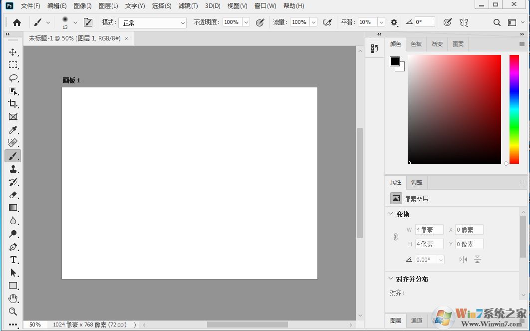
Task: Select the Crop tool
Action: 13,104
